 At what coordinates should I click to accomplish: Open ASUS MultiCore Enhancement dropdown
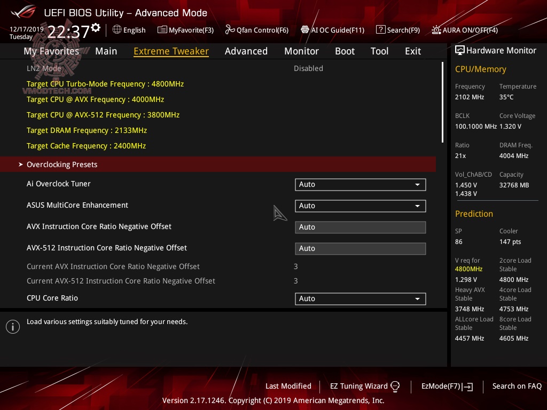click(361, 206)
